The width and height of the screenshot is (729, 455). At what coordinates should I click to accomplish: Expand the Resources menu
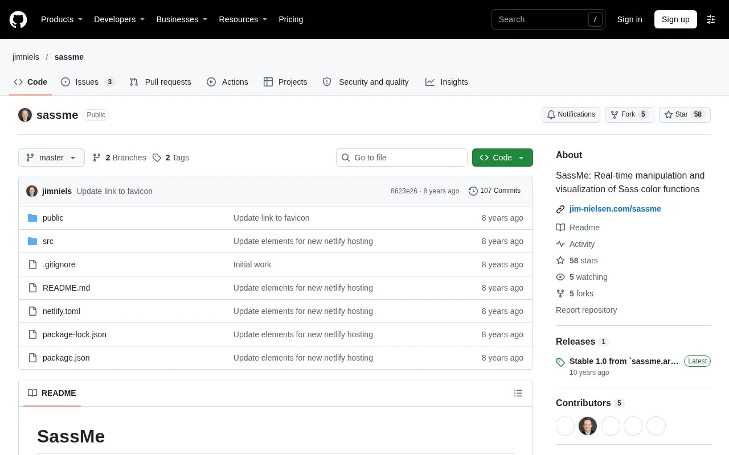[x=243, y=19]
